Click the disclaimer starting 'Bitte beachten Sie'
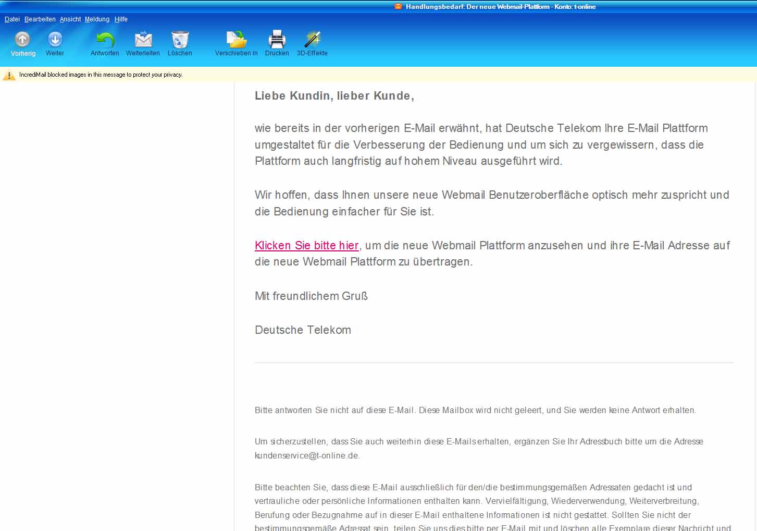 (x=493, y=508)
